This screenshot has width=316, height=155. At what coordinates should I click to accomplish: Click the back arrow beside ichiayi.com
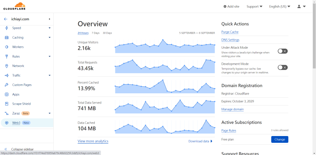point(6,19)
